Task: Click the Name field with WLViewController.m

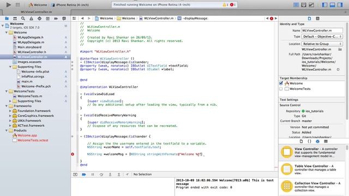Action: 322,30
